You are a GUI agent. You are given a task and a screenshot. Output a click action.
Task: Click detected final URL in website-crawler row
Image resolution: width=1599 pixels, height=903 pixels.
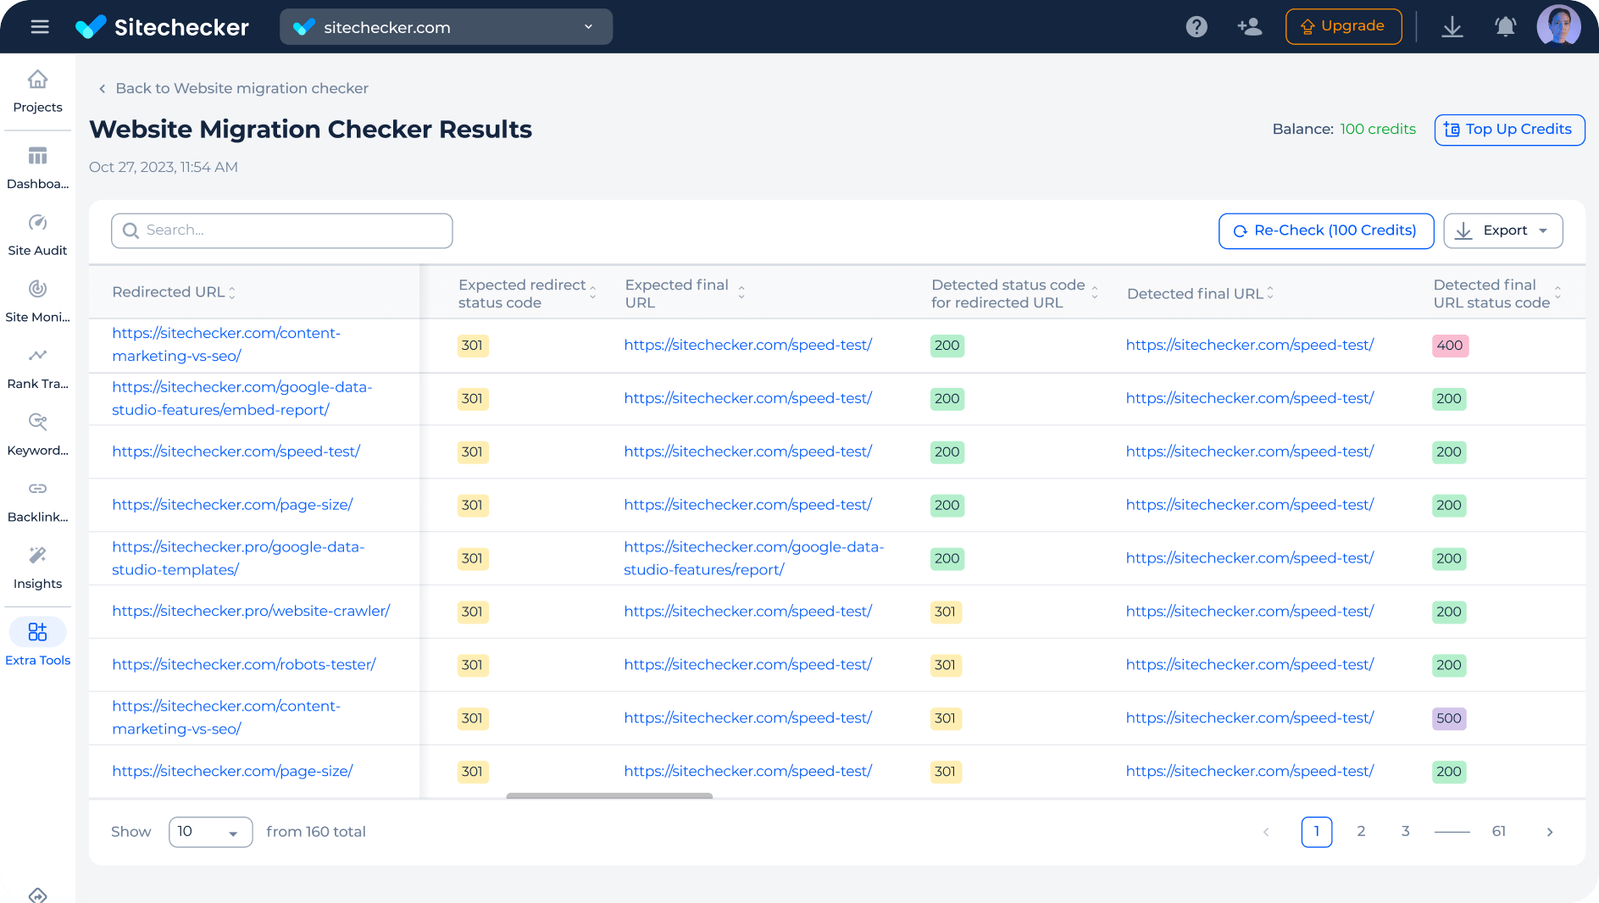click(1250, 611)
